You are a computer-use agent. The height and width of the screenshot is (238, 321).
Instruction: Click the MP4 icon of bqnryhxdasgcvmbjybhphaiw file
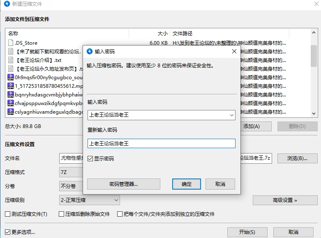(x=11, y=94)
